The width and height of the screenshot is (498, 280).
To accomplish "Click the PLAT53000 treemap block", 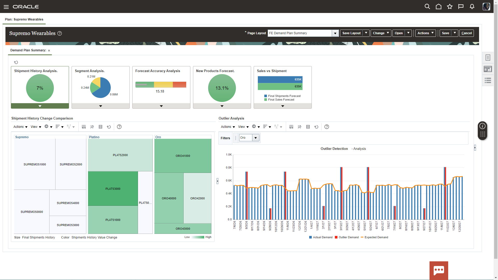I will click(113, 189).
